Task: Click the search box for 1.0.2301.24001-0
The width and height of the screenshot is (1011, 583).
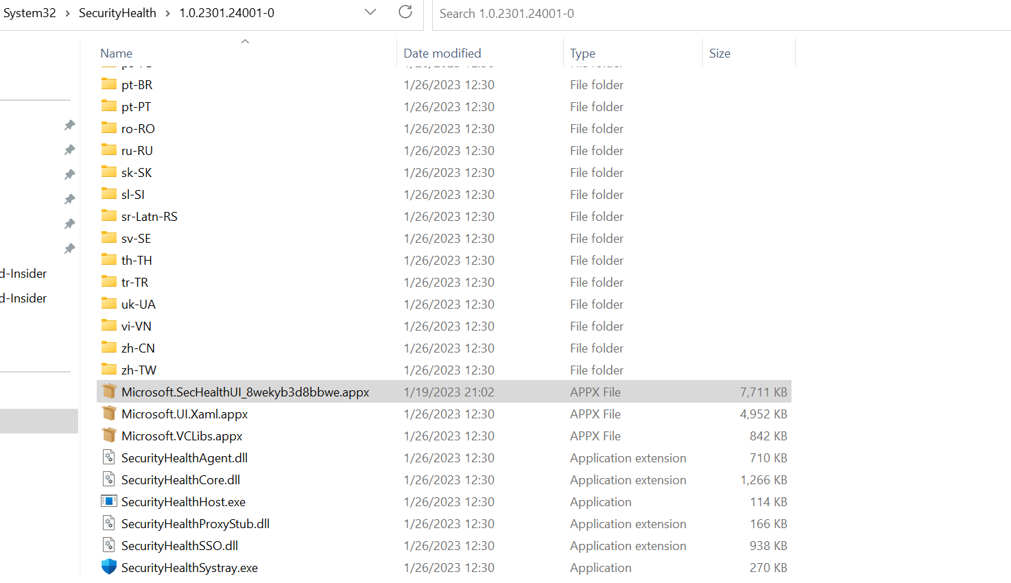Action: pos(722,14)
